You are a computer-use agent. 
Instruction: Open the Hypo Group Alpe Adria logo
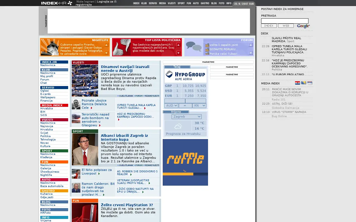coord(186,76)
